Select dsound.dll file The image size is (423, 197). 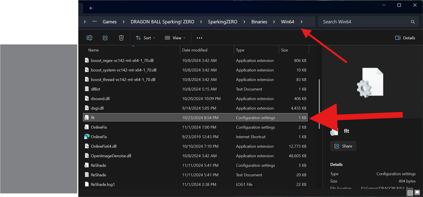click(195, 98)
